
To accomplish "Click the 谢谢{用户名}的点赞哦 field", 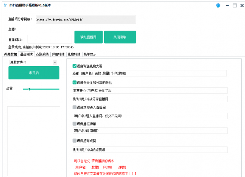I will [x=150, y=150].
